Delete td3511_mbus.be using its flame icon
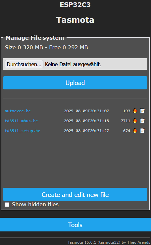Image resolution: width=151 pixels, height=245 pixels. [x=135, y=121]
